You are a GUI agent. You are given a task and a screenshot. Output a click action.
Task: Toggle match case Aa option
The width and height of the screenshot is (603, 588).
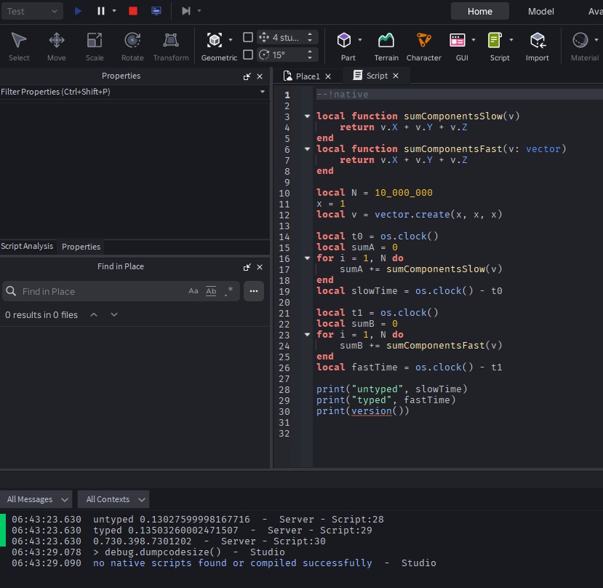[x=193, y=291]
